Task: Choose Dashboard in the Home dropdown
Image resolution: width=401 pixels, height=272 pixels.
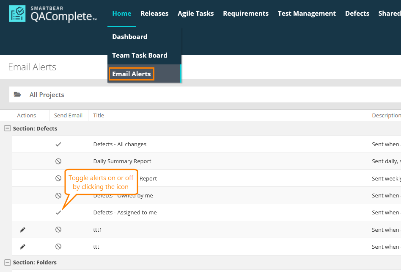Action: pyautogui.click(x=129, y=37)
